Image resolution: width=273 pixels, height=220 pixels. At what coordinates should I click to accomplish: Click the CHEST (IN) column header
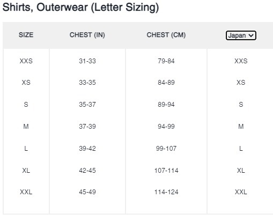tap(87, 35)
